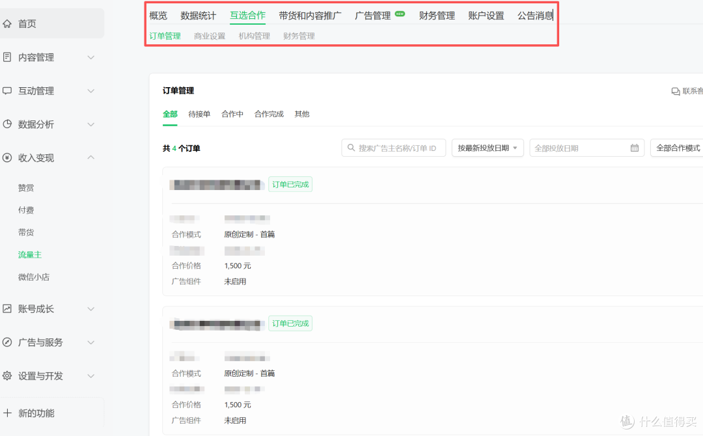Click the NEW badge next to 广告管理
The width and height of the screenshot is (703, 436).
point(400,14)
